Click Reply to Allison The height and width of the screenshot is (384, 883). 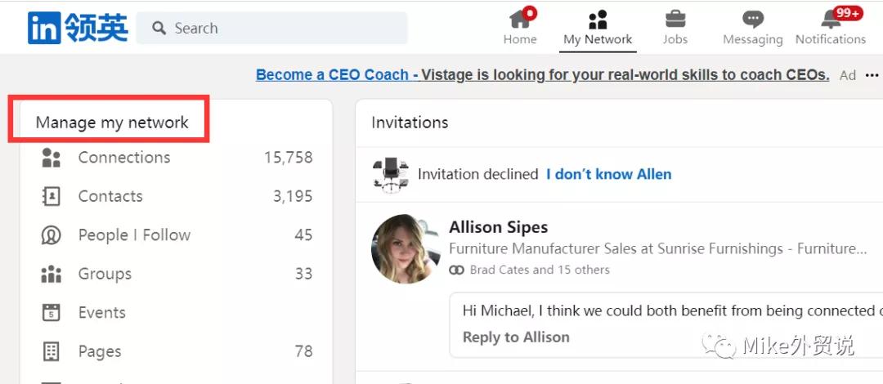pyautogui.click(x=516, y=337)
